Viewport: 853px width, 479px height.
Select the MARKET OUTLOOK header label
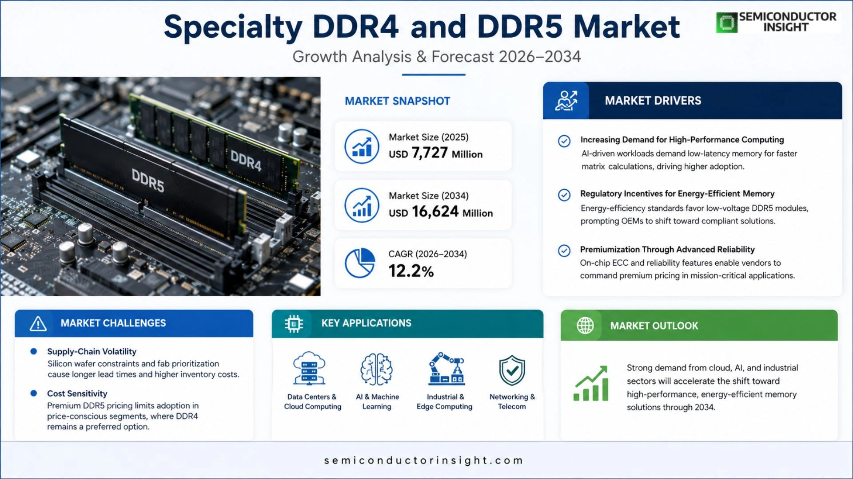(x=654, y=326)
